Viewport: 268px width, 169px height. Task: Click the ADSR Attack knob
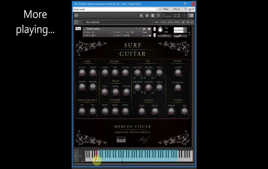(82, 73)
